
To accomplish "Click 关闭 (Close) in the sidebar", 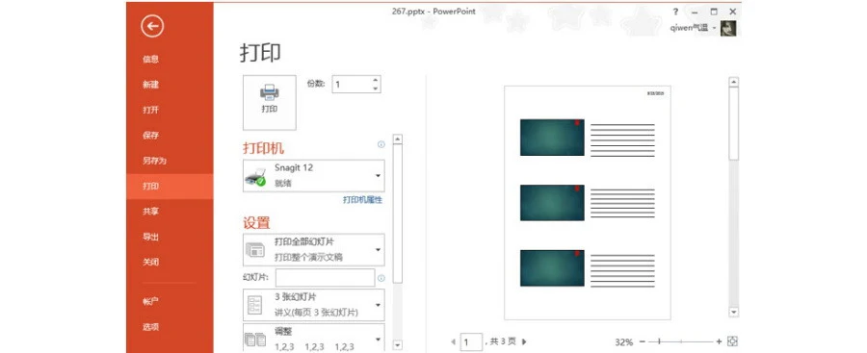I will coord(150,262).
